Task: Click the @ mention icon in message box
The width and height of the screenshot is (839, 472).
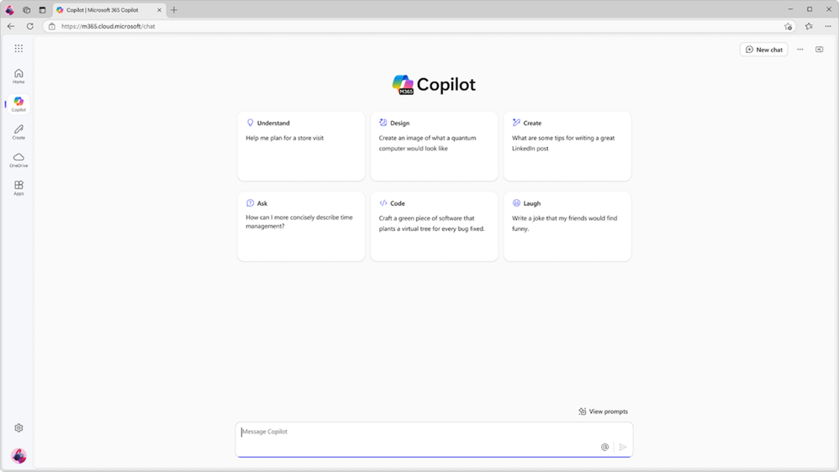Action: (x=604, y=447)
